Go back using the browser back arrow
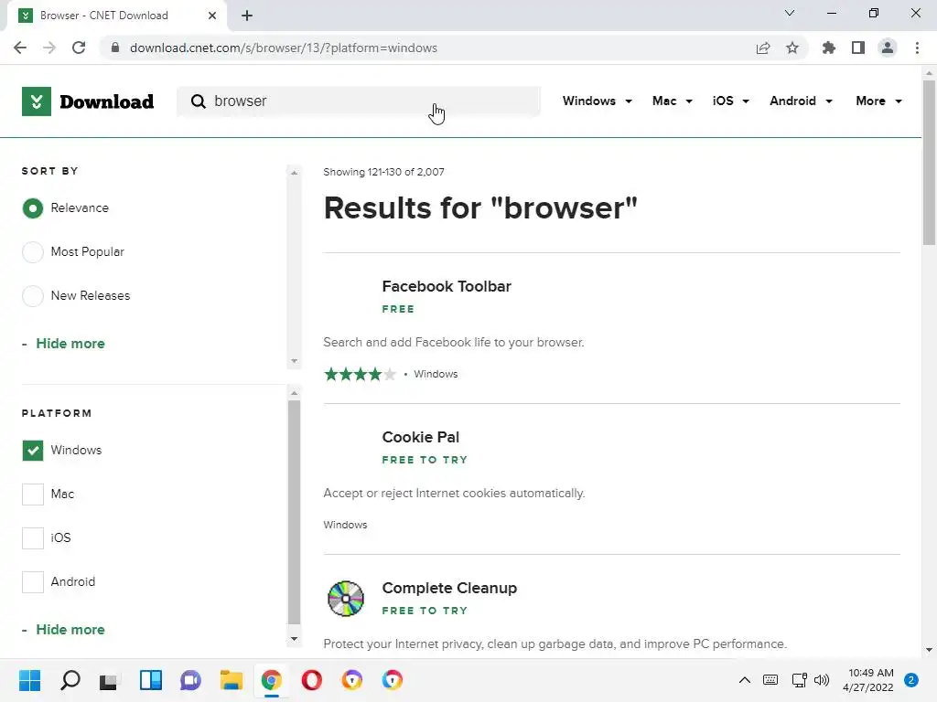The width and height of the screenshot is (937, 702). 20,48
